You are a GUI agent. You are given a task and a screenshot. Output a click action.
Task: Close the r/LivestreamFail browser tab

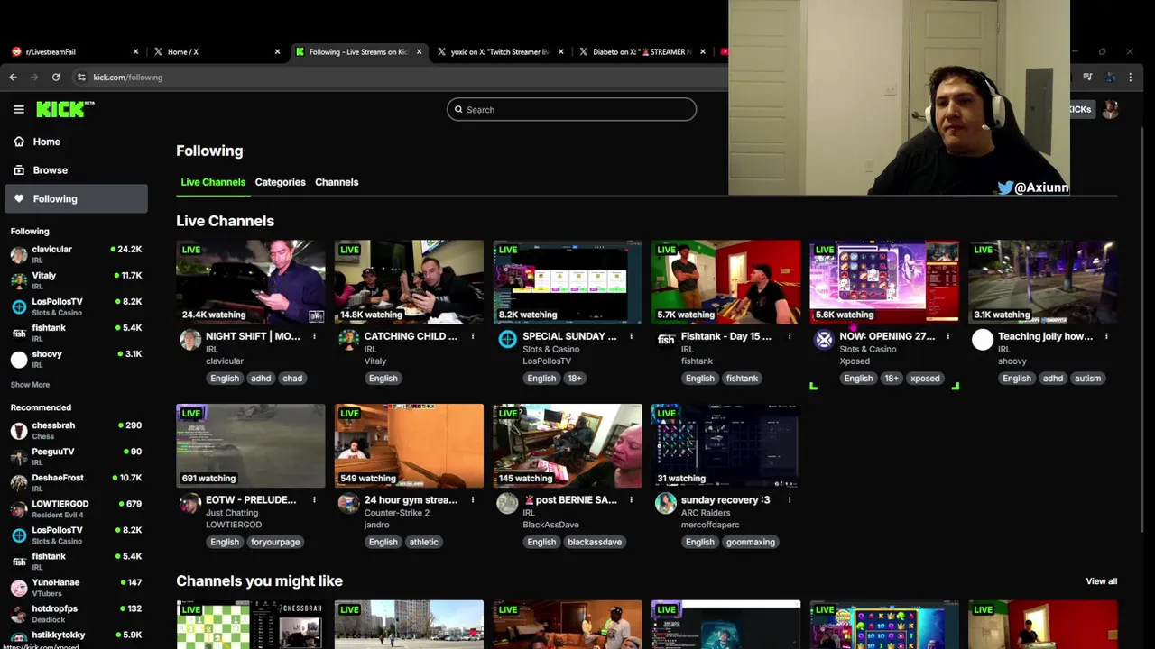pos(135,52)
